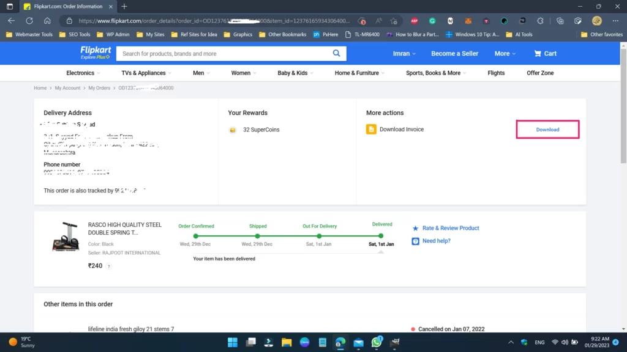Open Microsoft Edge taskbar icon
The image size is (627, 352).
340,342
